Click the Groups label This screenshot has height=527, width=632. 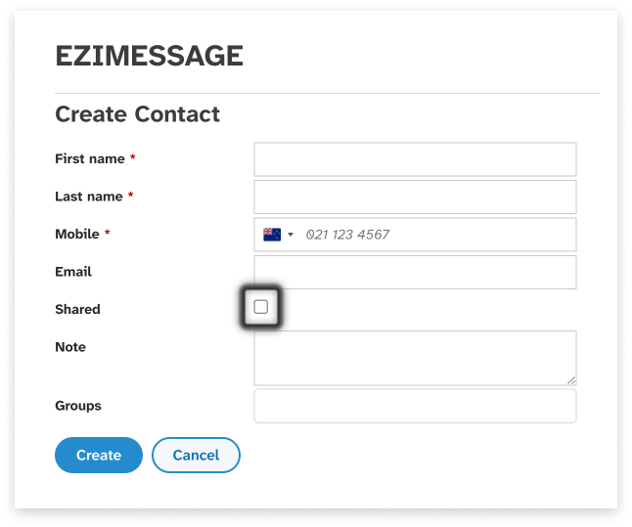[78, 406]
